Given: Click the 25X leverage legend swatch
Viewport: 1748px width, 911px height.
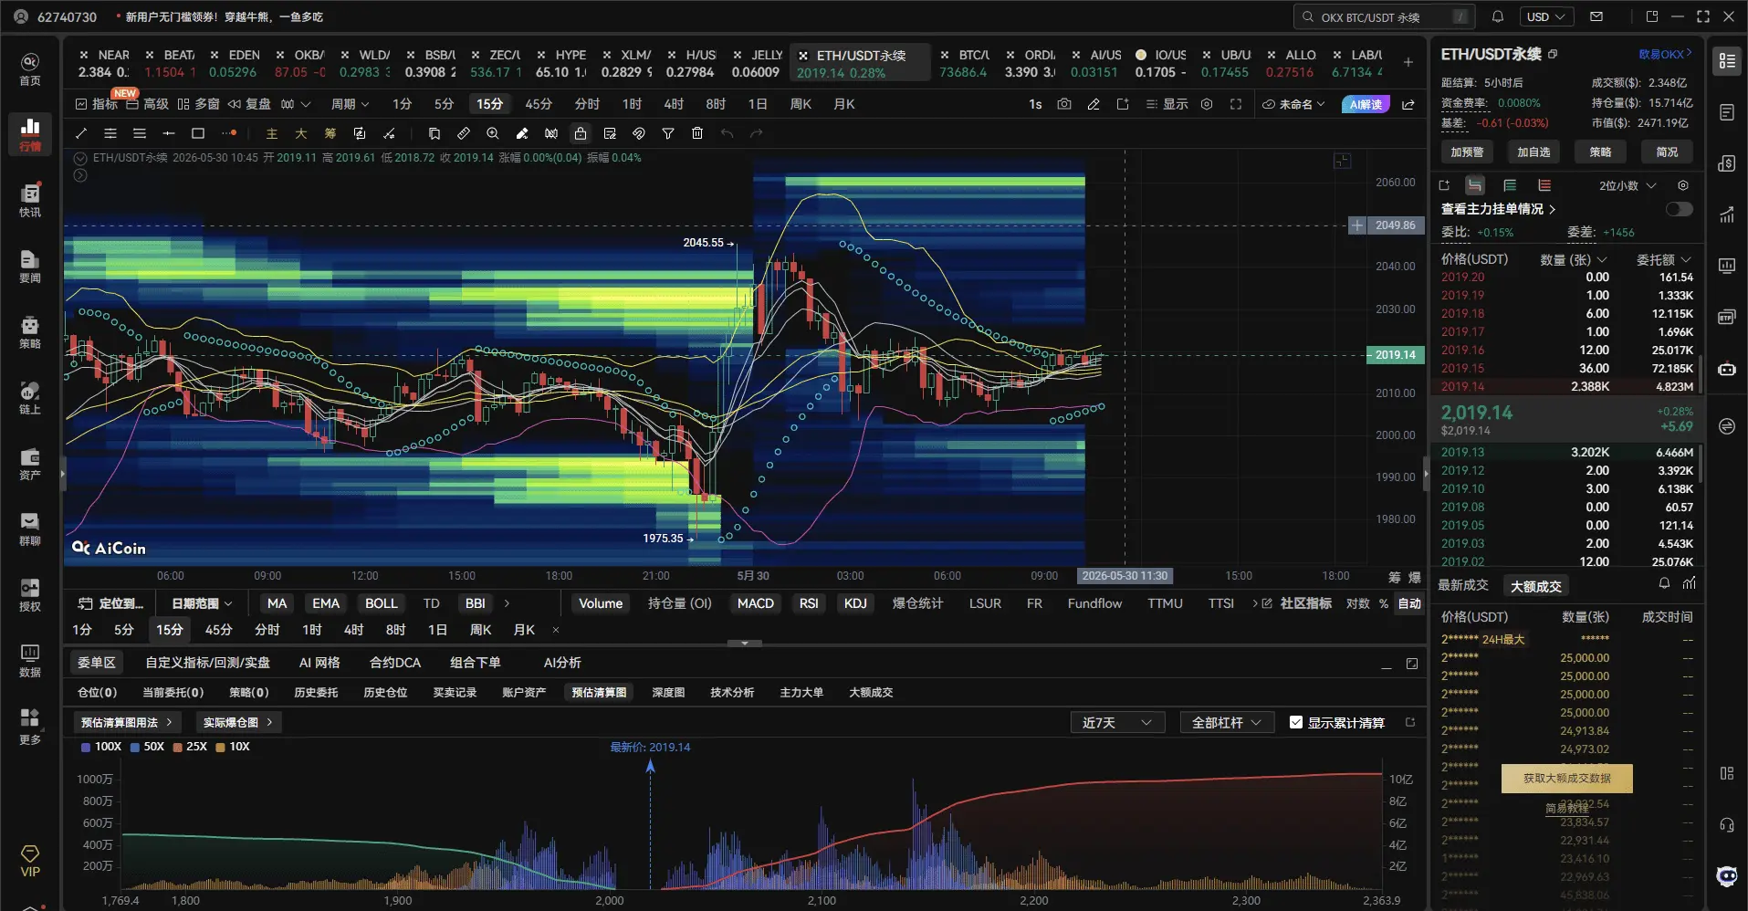Looking at the screenshot, I should pyautogui.click(x=177, y=747).
